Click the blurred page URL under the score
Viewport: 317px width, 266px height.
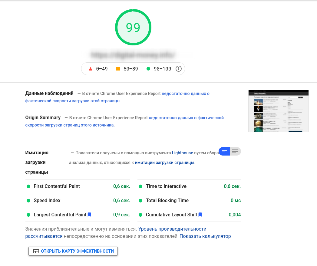(x=133, y=55)
